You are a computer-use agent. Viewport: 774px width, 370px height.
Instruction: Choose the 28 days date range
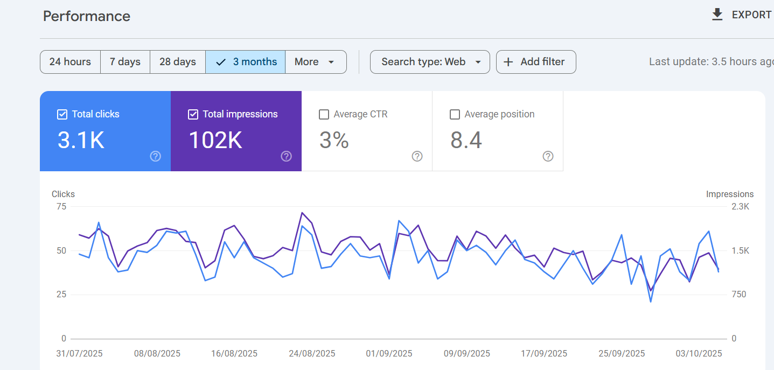point(177,62)
